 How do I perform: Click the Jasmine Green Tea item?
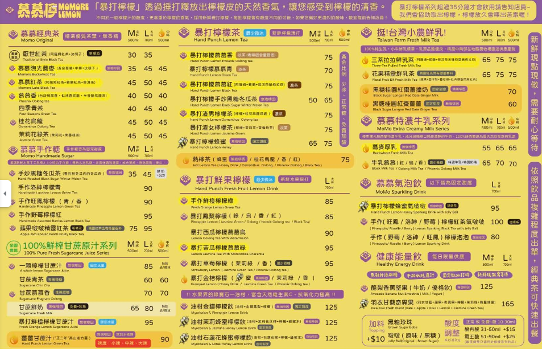[49, 137]
